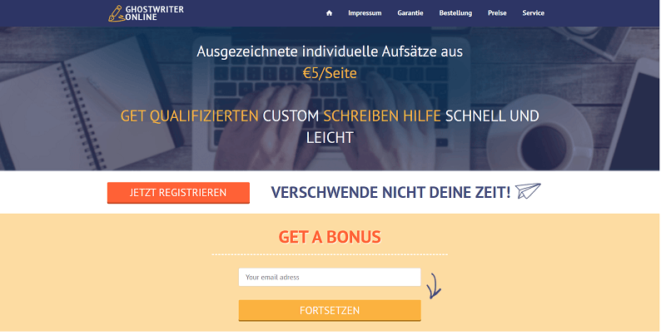Select Service in the top navigation
Viewport: 666px width, 335px height.
(533, 13)
